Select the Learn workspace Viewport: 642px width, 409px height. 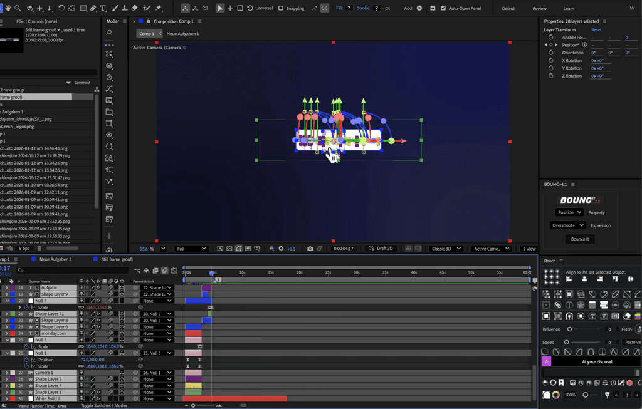[x=569, y=9]
